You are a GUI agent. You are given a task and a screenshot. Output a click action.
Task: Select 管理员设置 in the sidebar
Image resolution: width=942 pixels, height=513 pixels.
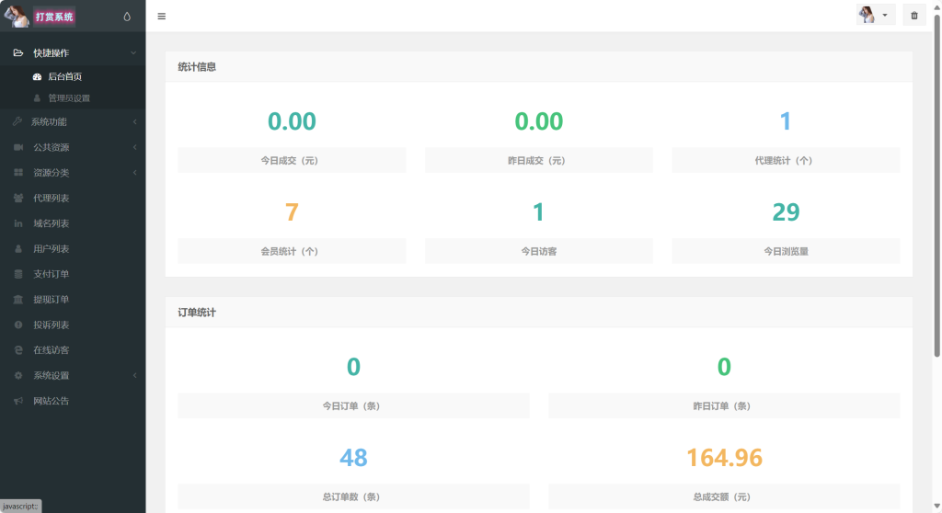point(68,98)
